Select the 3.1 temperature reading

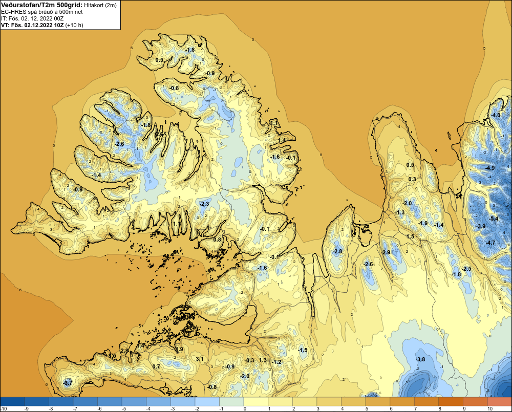tap(199, 359)
